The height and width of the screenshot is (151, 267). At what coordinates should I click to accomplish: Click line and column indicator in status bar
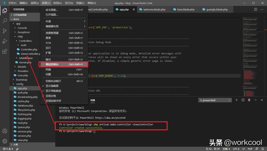213,149
